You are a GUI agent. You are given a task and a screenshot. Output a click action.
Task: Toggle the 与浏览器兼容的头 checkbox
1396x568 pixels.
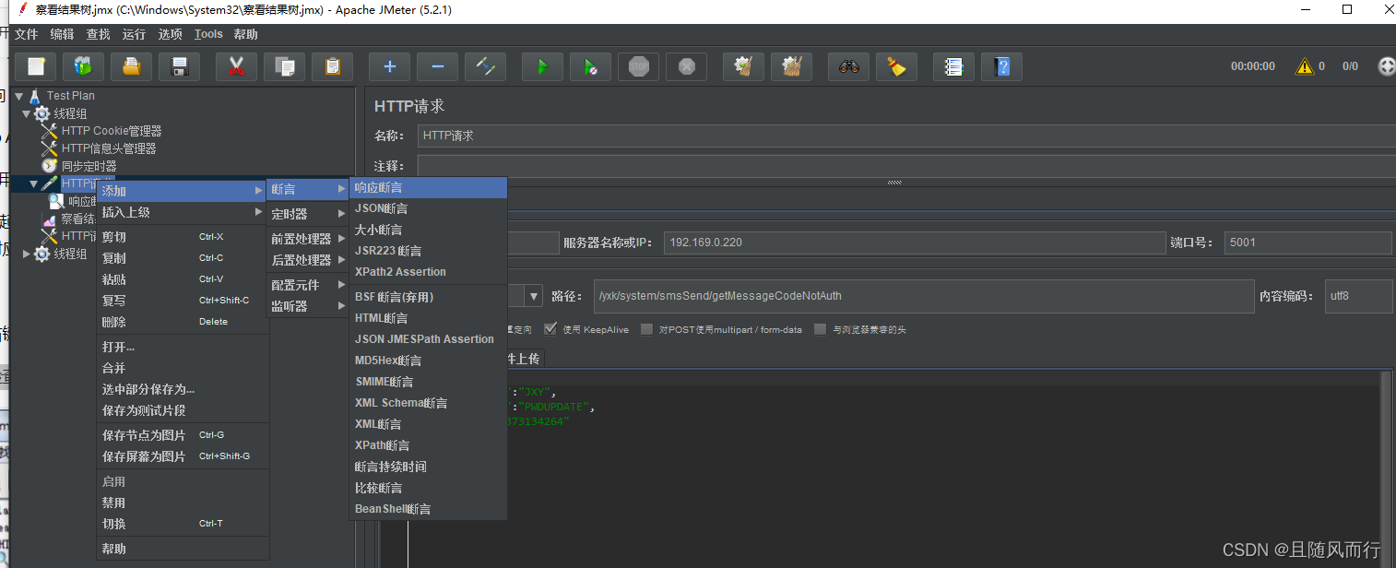point(821,329)
